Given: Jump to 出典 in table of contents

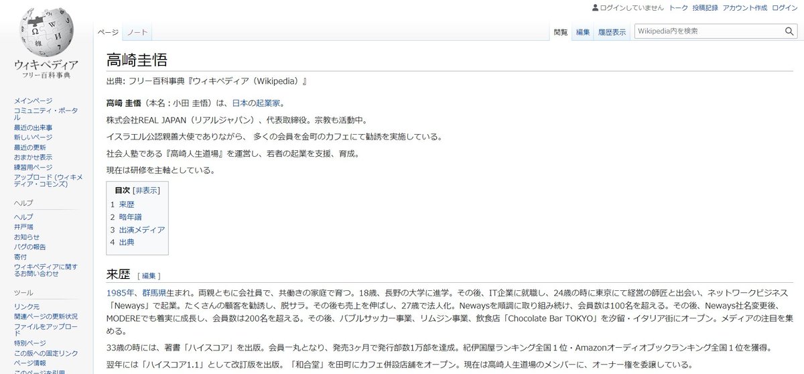Looking at the screenshot, I should [127, 242].
